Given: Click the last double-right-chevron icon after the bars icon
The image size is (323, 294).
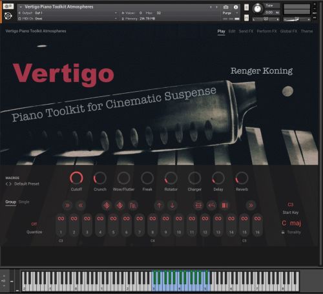Looking at the screenshot, I should (251, 205).
